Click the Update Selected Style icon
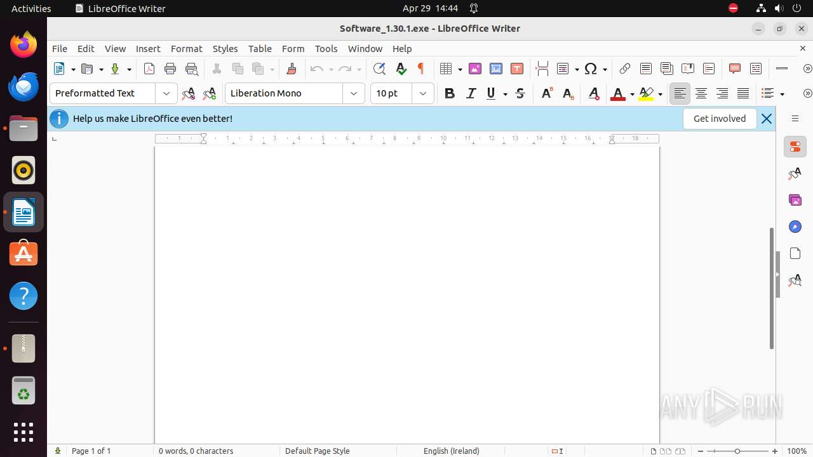Viewport: 813px width, 457px height. click(188, 94)
